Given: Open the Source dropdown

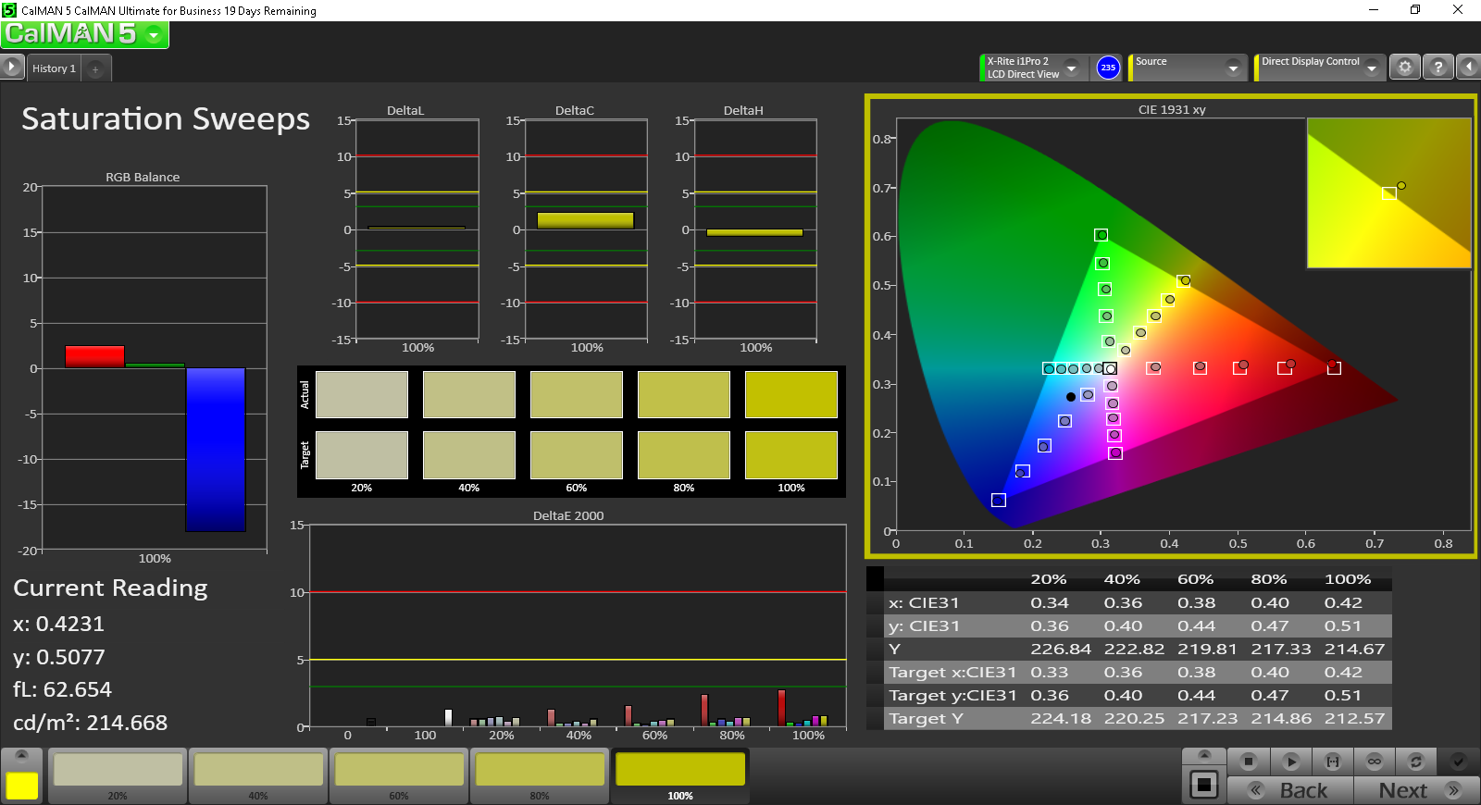Looking at the screenshot, I should point(1232,68).
